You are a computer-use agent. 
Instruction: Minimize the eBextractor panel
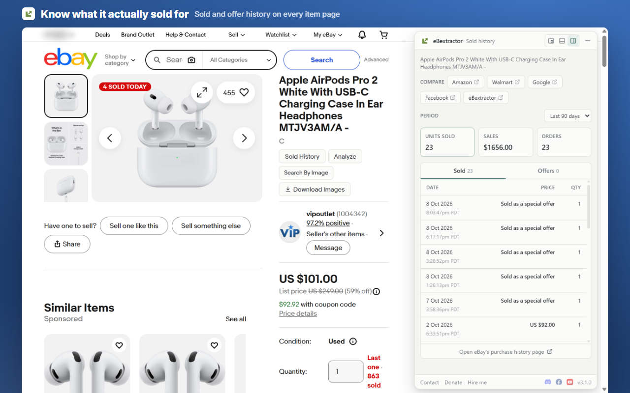(588, 41)
